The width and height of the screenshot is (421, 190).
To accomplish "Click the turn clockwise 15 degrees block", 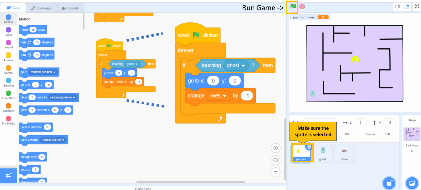I will point(36,42).
